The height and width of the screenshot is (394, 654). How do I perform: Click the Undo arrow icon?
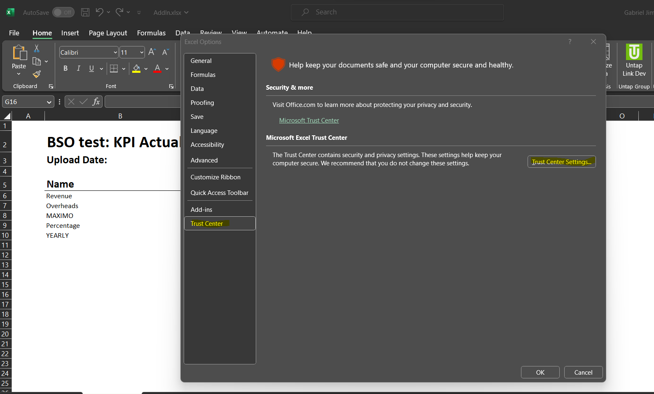pos(99,12)
